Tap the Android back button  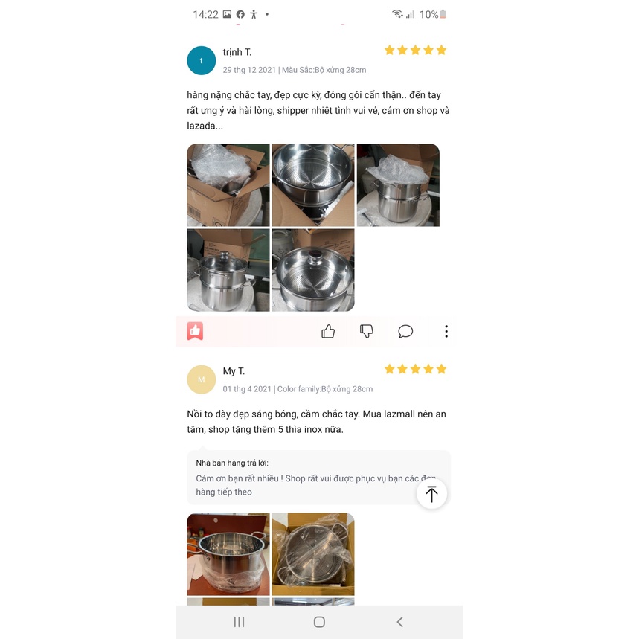pos(399,622)
